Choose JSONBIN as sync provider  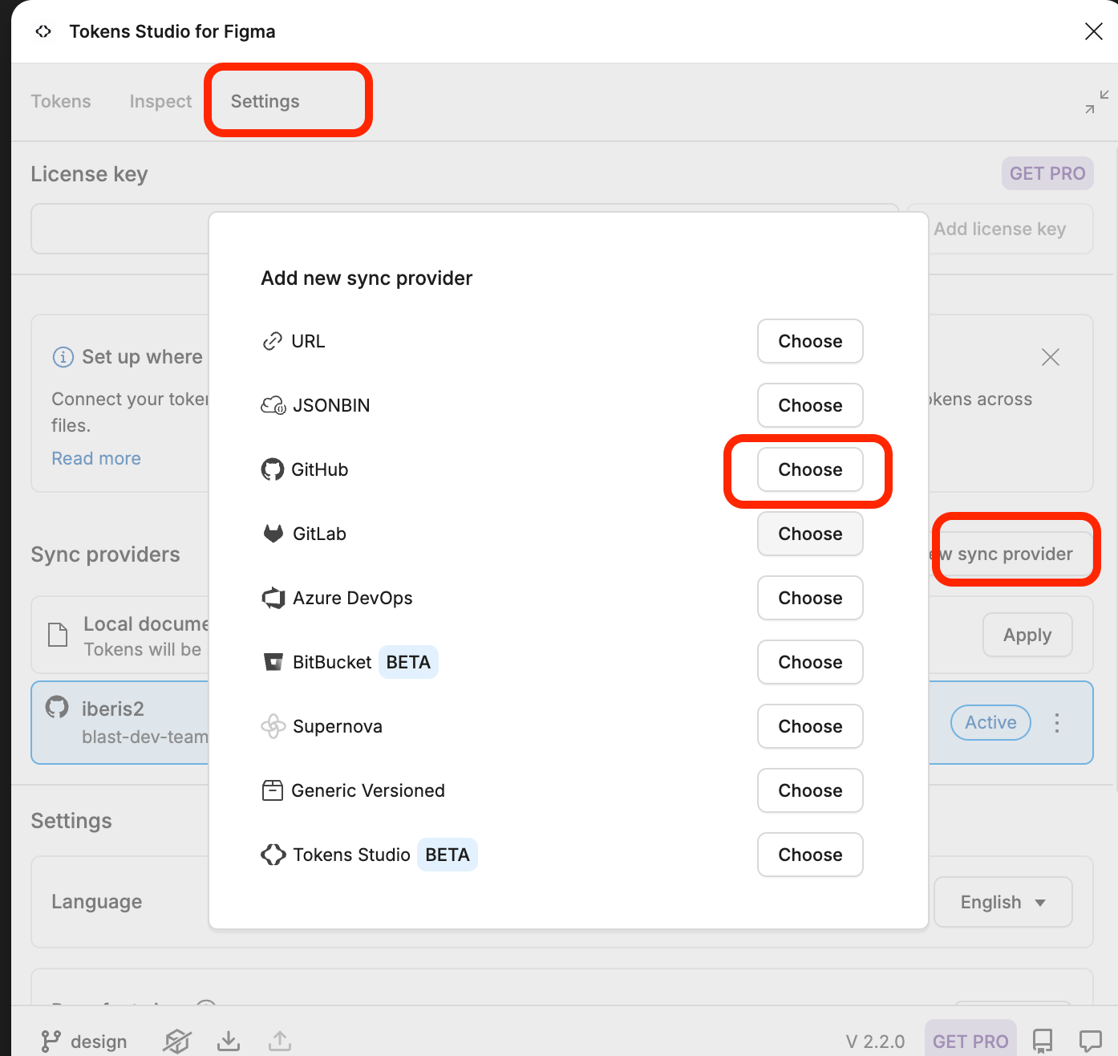tap(810, 405)
